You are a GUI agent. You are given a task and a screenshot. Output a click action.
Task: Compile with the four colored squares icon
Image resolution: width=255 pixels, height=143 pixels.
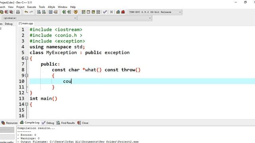pos(83,12)
